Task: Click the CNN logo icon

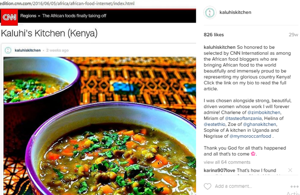Action: pos(9,17)
